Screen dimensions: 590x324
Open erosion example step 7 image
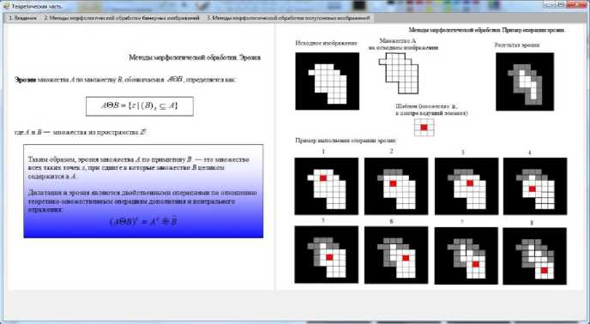pyautogui.click(x=466, y=256)
